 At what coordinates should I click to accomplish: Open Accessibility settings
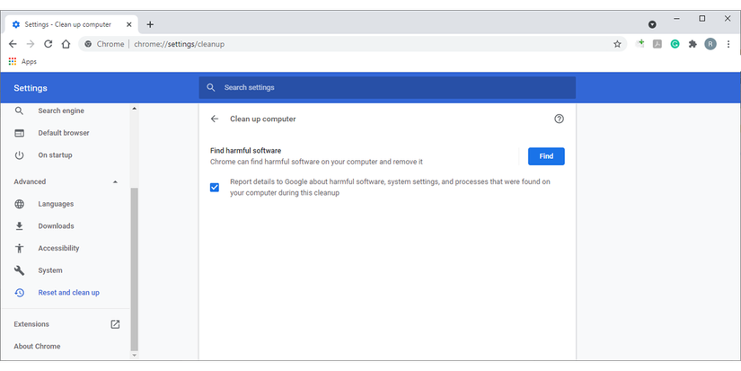coord(58,248)
